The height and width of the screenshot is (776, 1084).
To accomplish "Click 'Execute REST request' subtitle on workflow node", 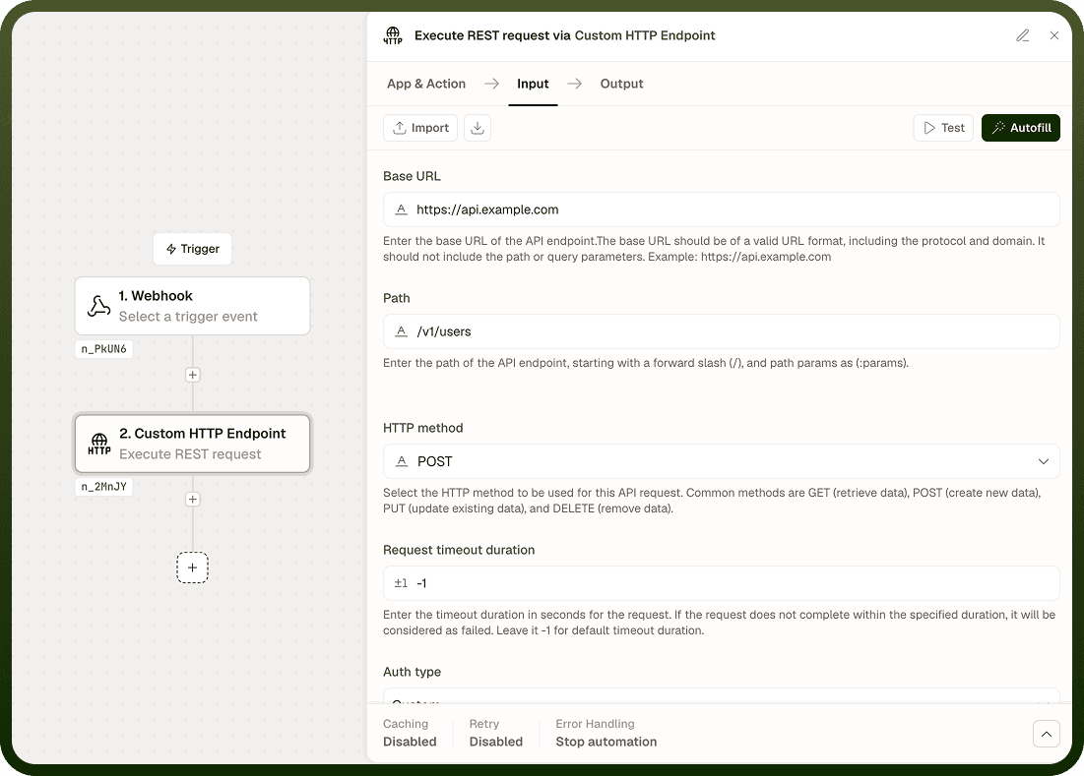I will point(190,454).
